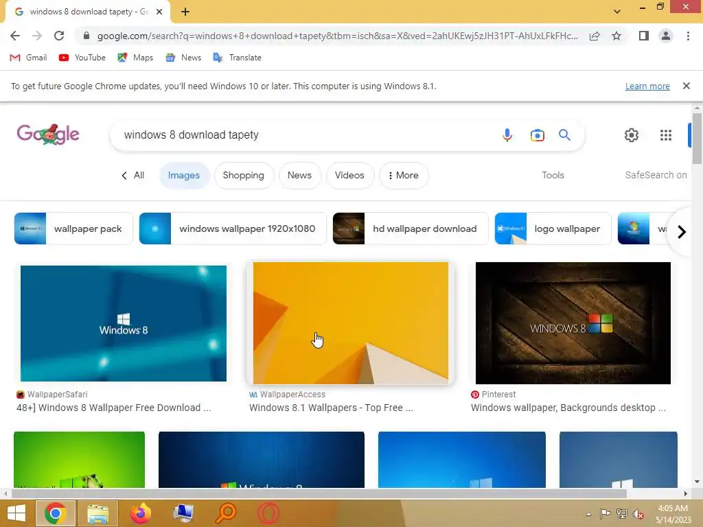Open YouTube bookmark
The image size is (703, 527).
pyautogui.click(x=82, y=58)
